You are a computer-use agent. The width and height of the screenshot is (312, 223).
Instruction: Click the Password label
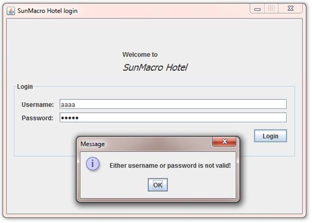coord(38,118)
